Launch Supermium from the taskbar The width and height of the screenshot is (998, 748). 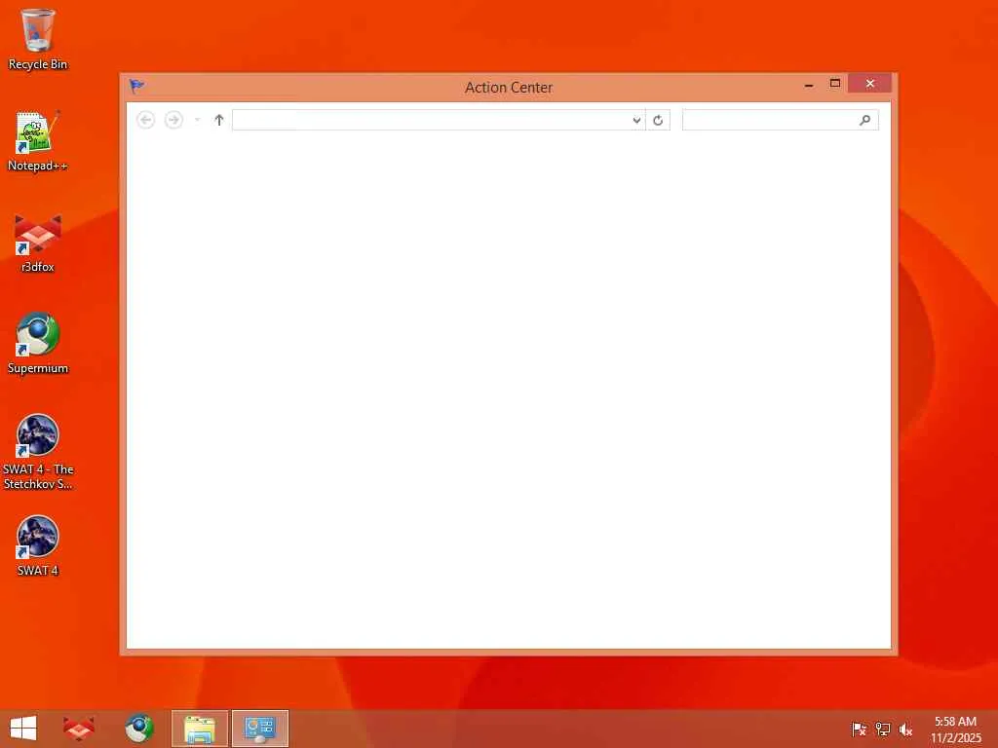pos(138,729)
